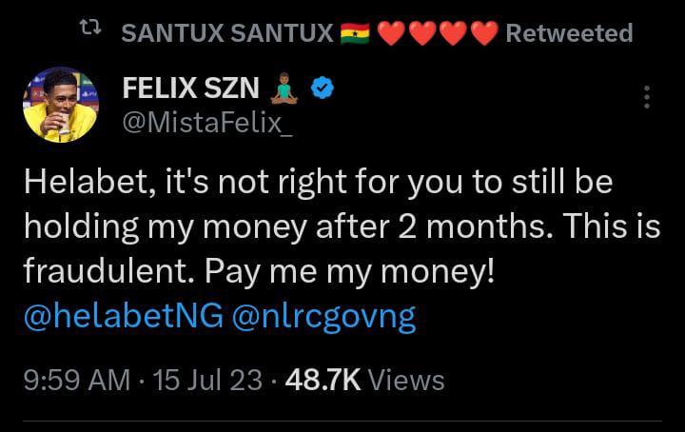Viewport: 685px width, 432px height.
Task: Click the last red heart emoji
Action: click(x=483, y=33)
